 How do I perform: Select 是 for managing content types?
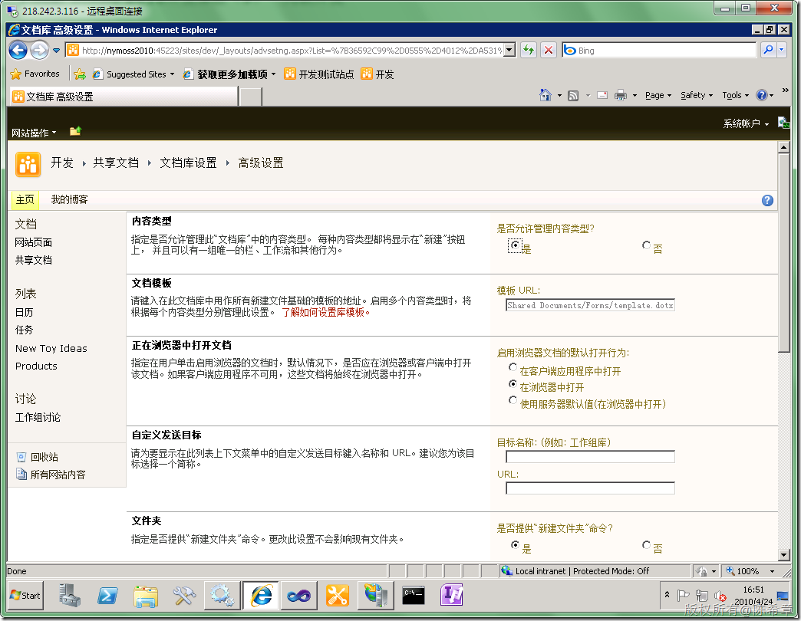tap(515, 245)
